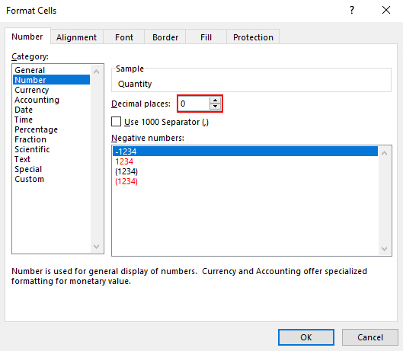Open the Font tab
403x351 pixels.
point(124,37)
